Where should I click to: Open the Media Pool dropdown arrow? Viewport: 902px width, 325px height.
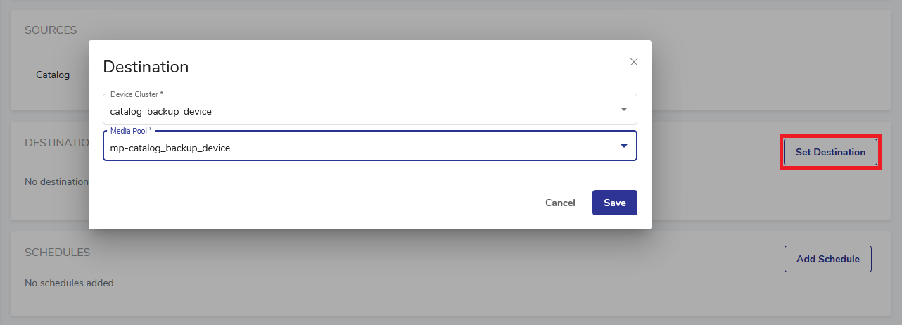click(623, 146)
